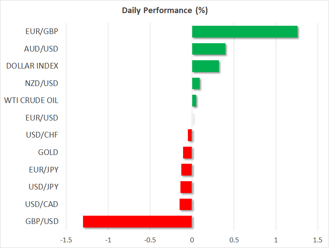Click the red USD/CAD bar
The width and height of the screenshot is (329, 248).
[186, 204]
